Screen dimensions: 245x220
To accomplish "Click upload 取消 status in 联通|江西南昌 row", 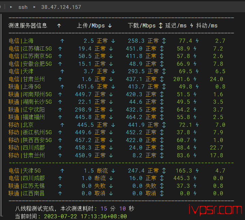I will pos(100,193).
